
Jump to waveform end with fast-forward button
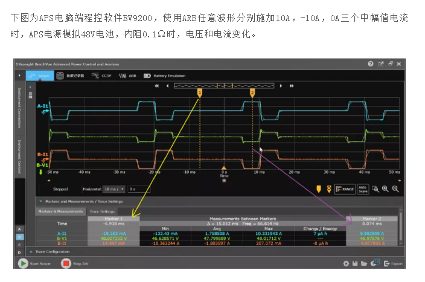point(292,86)
